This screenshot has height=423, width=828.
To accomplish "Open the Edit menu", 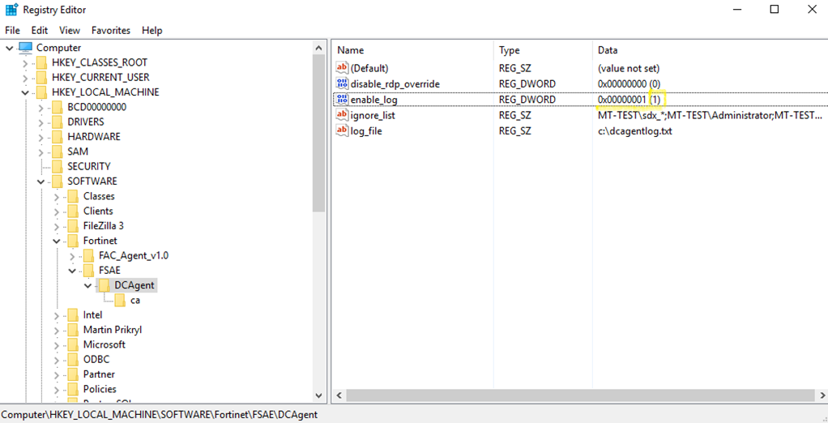I will (x=40, y=30).
